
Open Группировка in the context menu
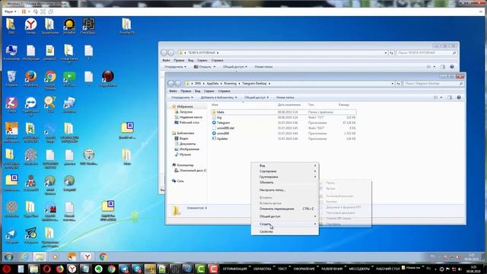[285, 177]
